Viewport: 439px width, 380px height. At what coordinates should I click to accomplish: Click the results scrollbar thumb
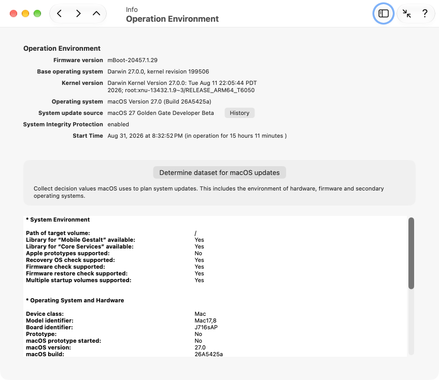[411, 253]
